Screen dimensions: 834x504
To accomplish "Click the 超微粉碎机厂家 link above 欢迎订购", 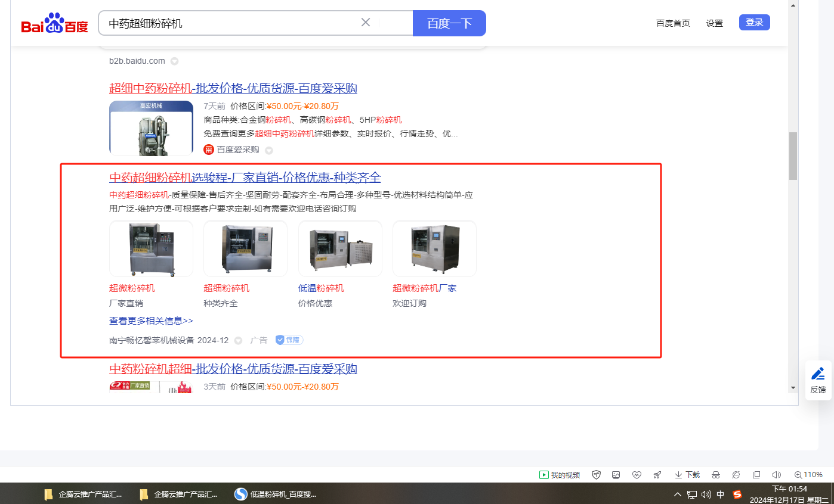I will pyautogui.click(x=425, y=288).
